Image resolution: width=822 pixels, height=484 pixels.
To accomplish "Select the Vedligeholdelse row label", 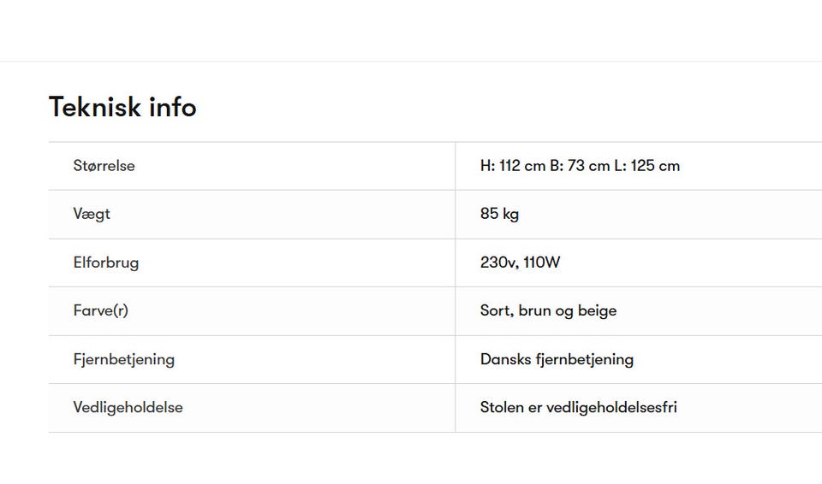I will click(x=128, y=408).
